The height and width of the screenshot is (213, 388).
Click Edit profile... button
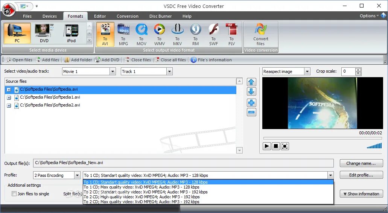(x=361, y=175)
